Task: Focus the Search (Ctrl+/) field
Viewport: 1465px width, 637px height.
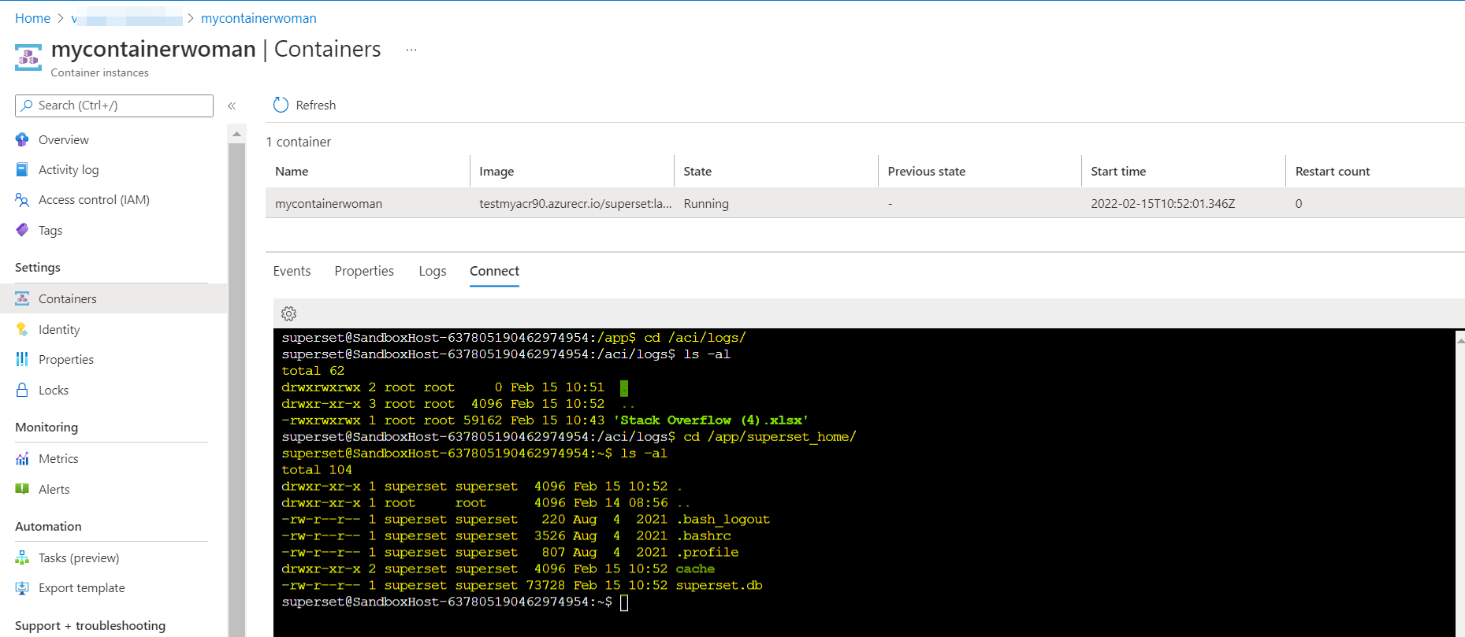Action: [x=114, y=106]
